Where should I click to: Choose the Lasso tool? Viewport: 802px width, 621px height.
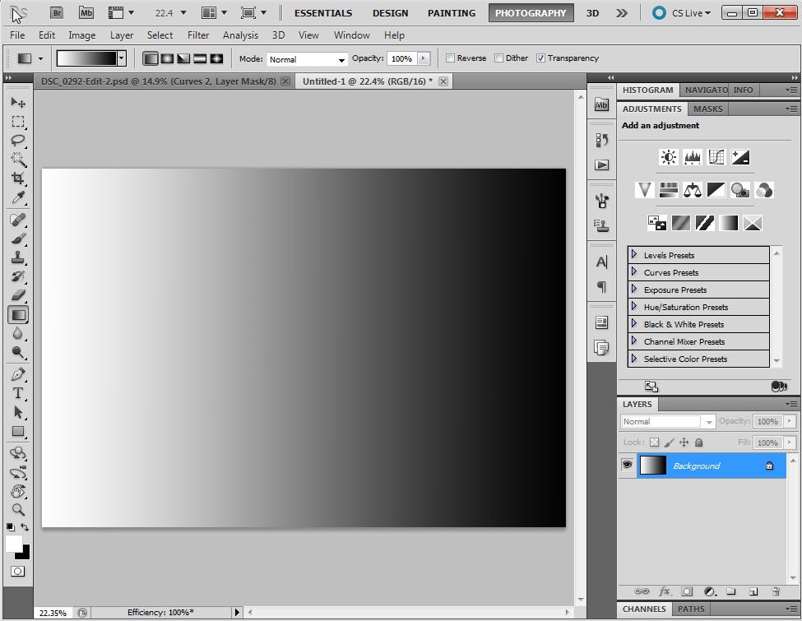coord(18,141)
